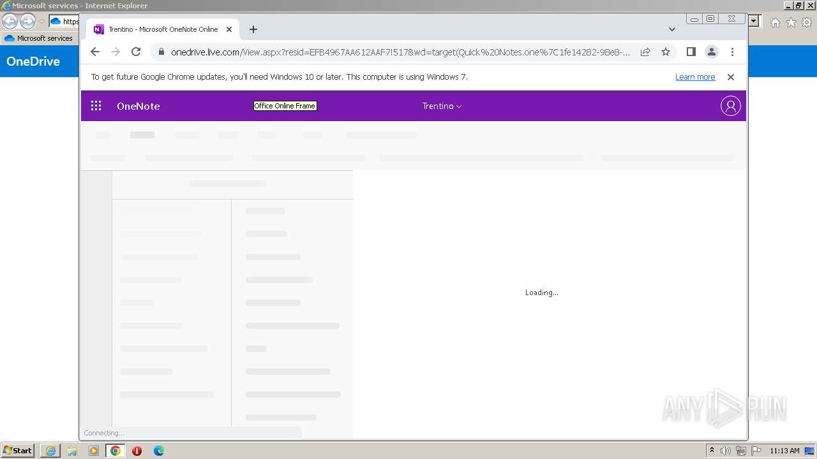Image resolution: width=817 pixels, height=459 pixels.
Task: Go forward in Chrome
Action: (116, 52)
